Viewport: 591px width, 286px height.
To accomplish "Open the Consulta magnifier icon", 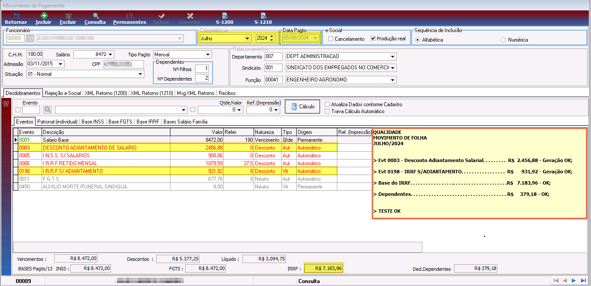I will pos(95,16).
